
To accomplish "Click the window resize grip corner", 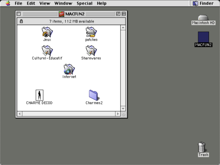I will (123, 114).
